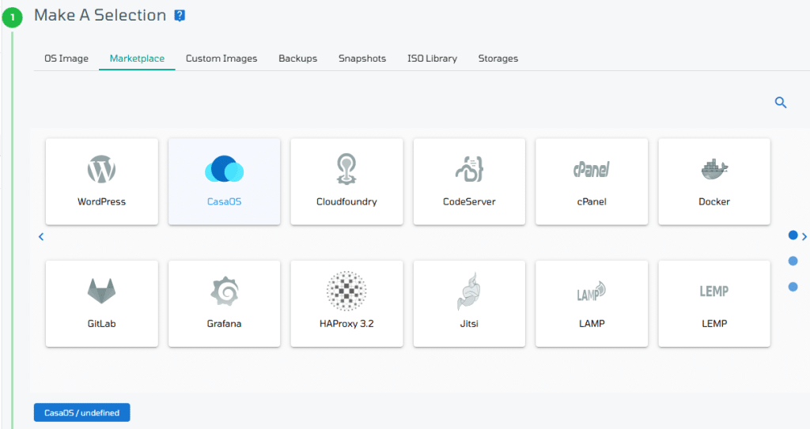Click the GitLab label text
Viewport: 810px width, 429px height.
102,324
